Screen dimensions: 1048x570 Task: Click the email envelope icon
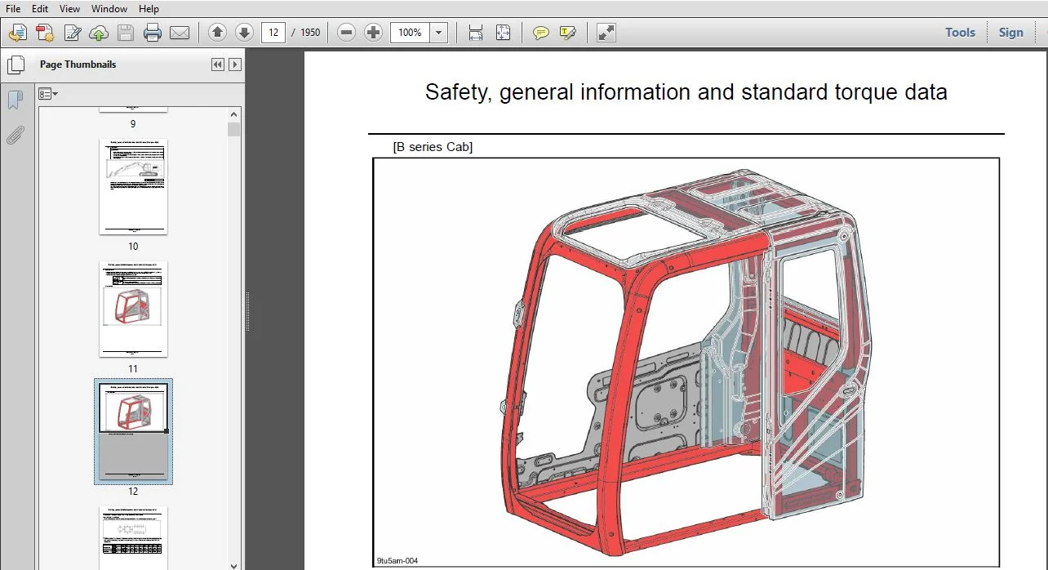click(x=180, y=33)
